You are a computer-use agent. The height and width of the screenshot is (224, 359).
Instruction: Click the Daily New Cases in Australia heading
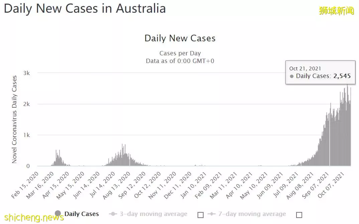85,9
